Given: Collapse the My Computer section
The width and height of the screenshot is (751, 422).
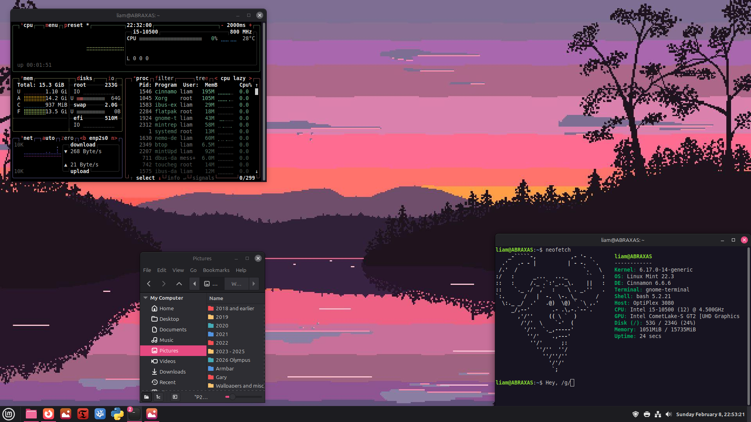Looking at the screenshot, I should coord(146,298).
